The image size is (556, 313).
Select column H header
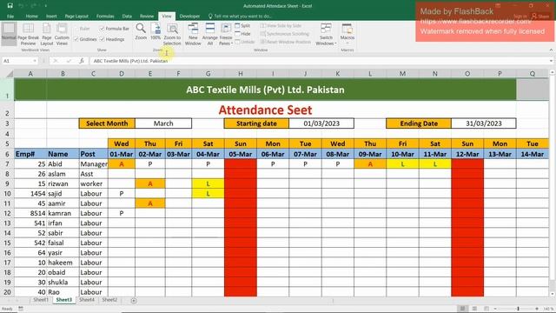241,74
